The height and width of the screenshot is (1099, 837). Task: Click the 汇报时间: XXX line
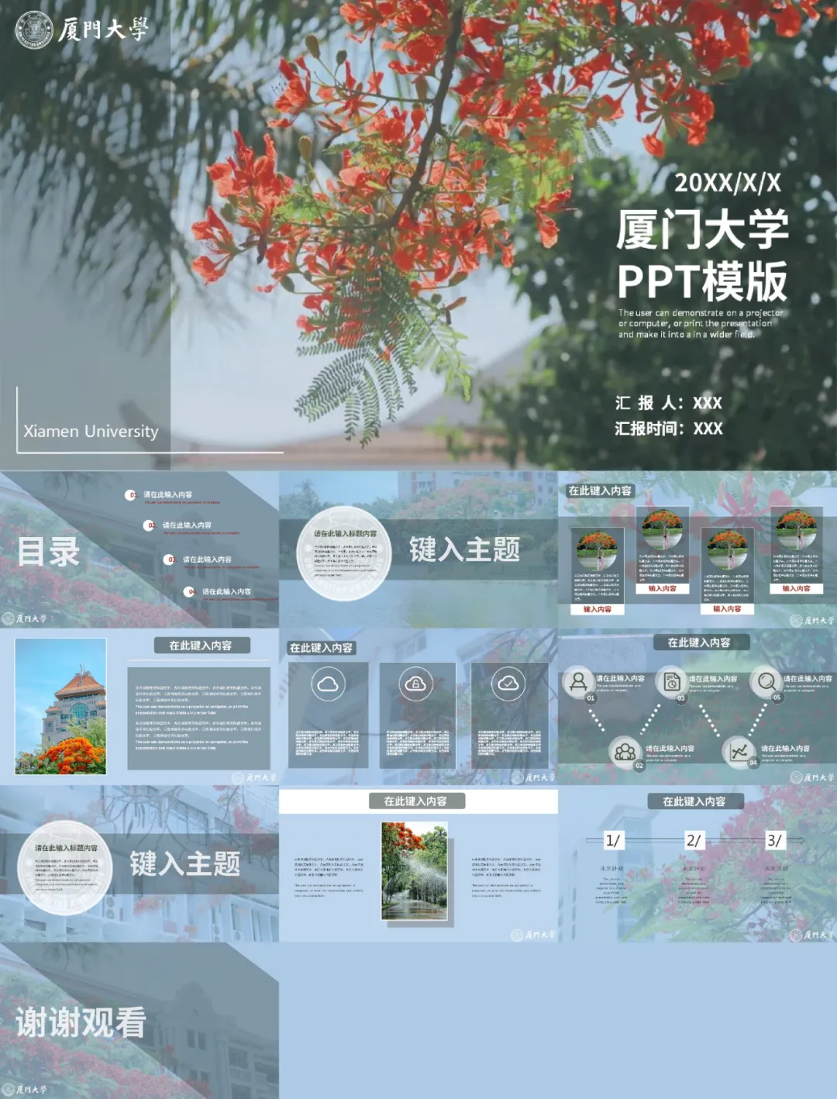pyautogui.click(x=669, y=429)
